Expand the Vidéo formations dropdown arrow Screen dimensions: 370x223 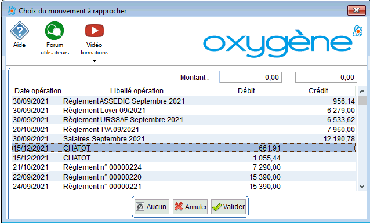(x=94, y=61)
